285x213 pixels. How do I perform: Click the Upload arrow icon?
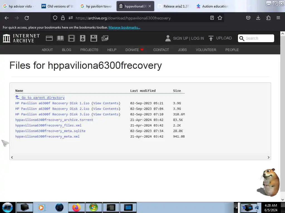click(211, 38)
